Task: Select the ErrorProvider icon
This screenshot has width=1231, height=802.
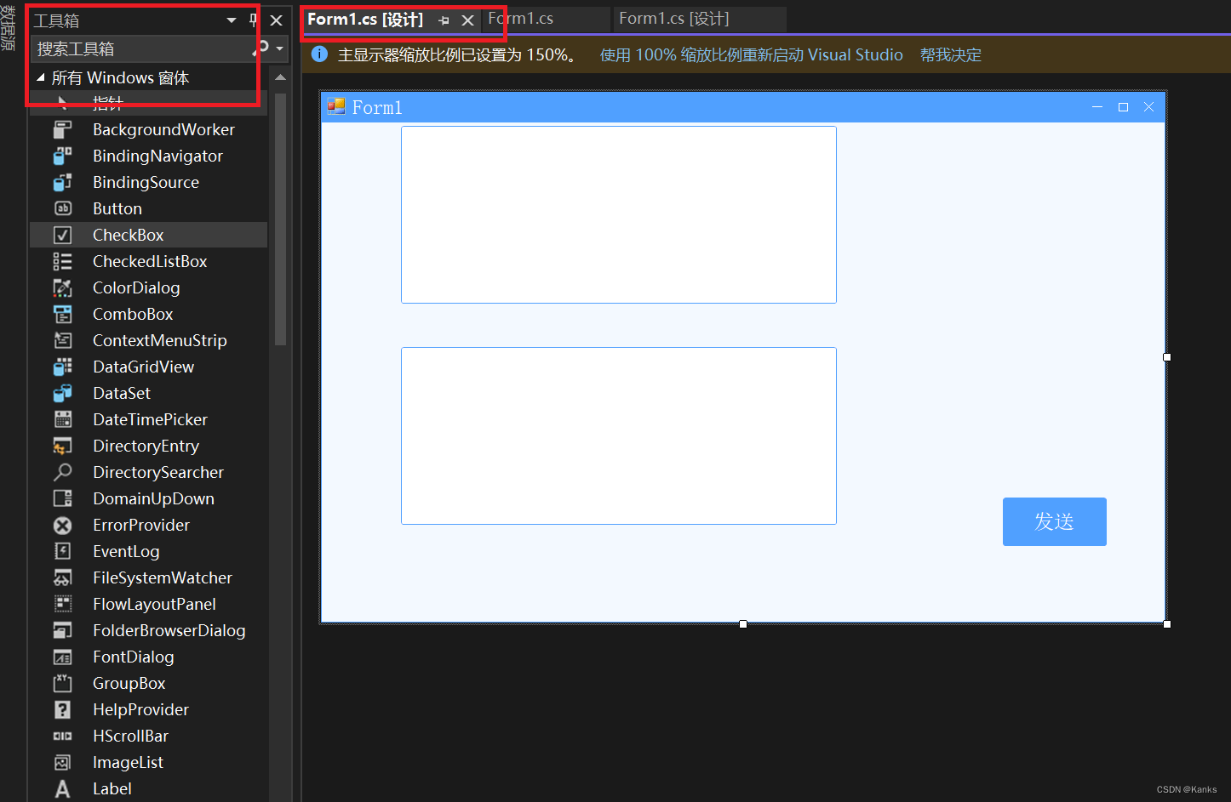Action: pos(63,525)
